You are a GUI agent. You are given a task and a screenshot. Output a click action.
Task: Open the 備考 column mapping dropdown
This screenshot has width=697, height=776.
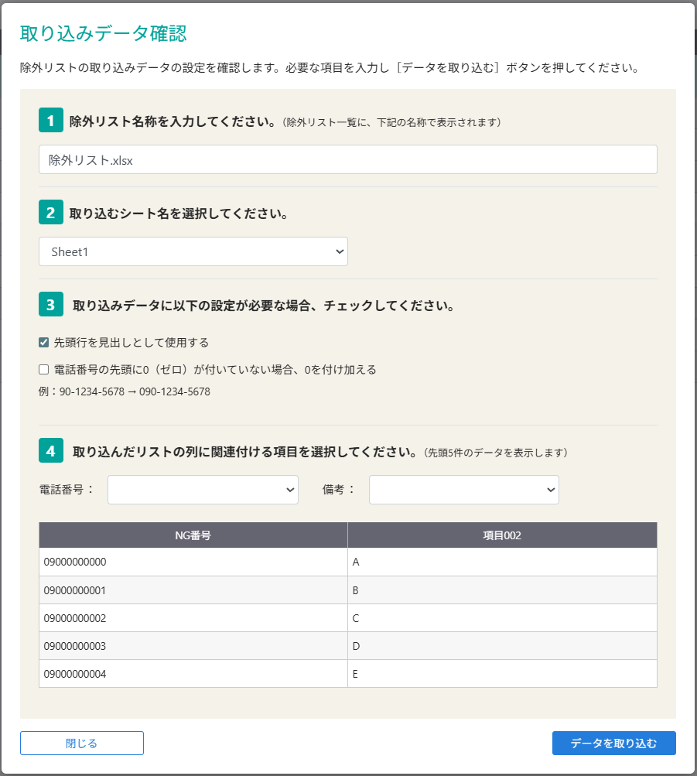tap(463, 489)
